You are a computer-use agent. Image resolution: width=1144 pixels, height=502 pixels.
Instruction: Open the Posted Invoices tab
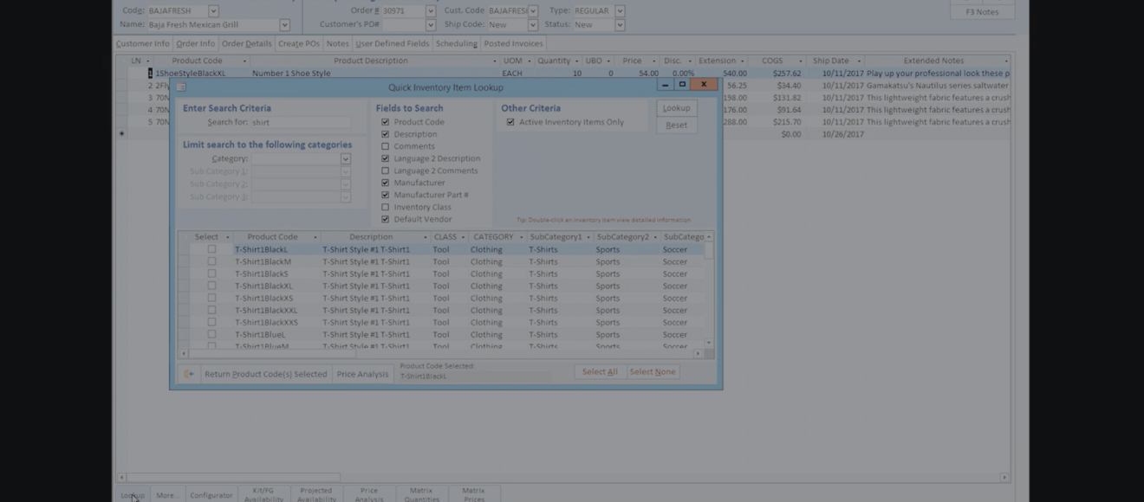513,43
